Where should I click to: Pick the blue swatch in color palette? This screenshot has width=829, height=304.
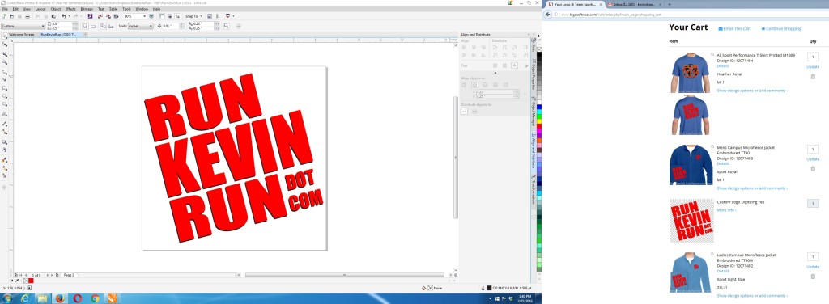tap(538, 108)
